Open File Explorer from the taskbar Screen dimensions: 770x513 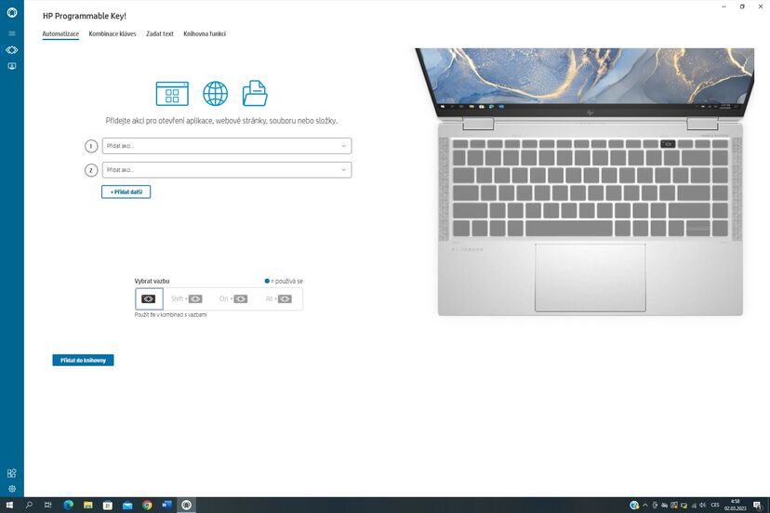88,505
